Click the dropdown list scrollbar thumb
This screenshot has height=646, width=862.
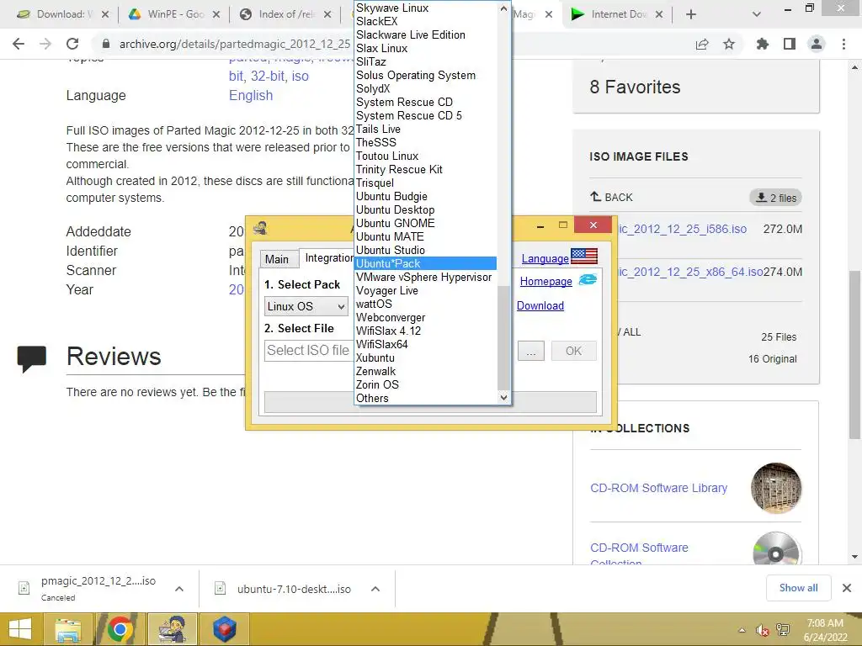pos(503,338)
